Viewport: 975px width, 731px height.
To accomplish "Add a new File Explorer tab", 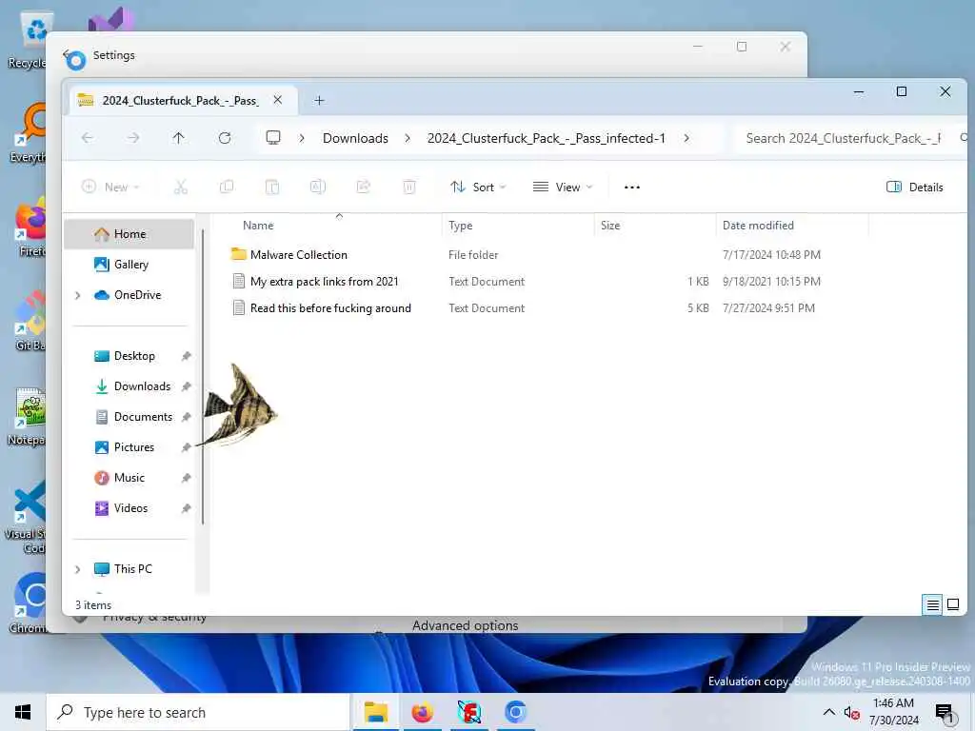I will click(x=319, y=101).
